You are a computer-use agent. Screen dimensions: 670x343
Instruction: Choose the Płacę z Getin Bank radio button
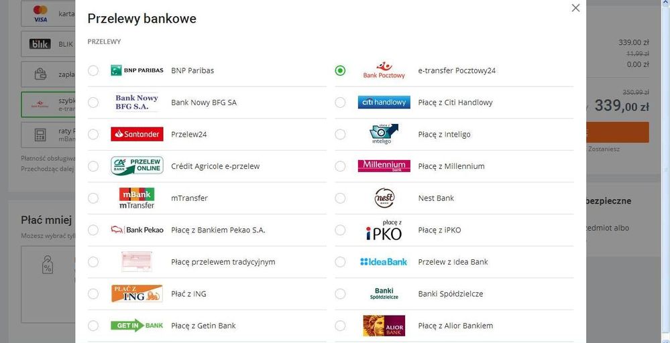(93, 326)
